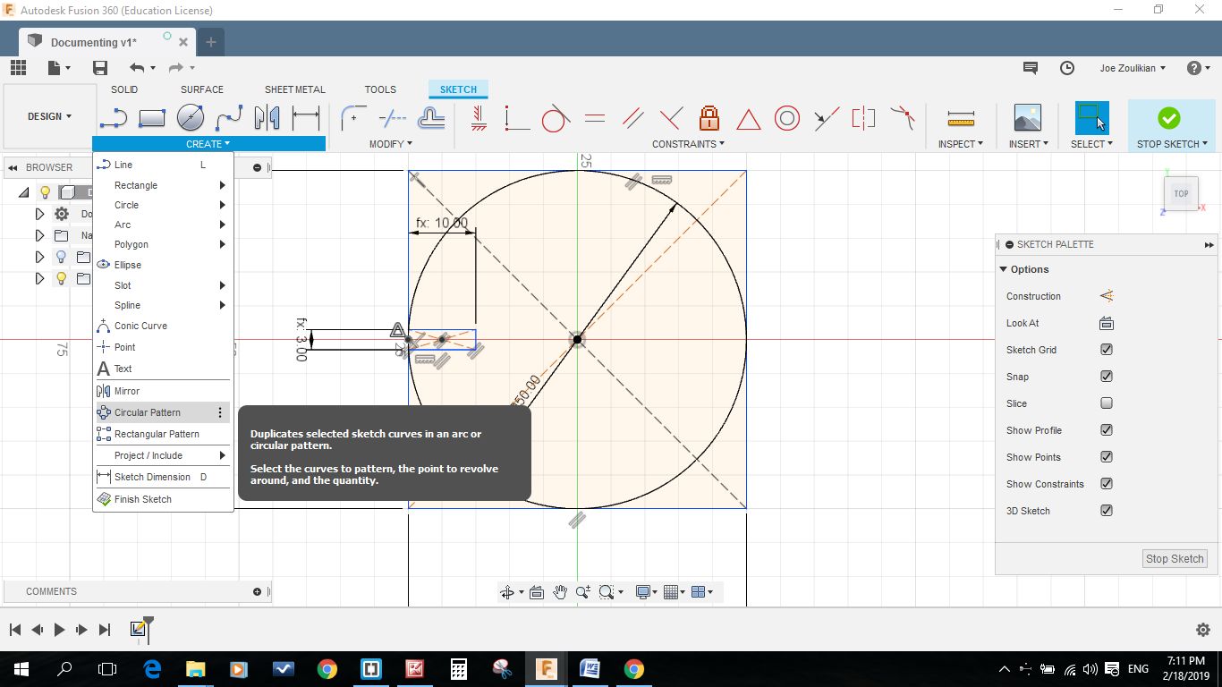Viewport: 1222px width, 687px height.
Task: Toggle the Snap checkbox
Action: tap(1107, 377)
